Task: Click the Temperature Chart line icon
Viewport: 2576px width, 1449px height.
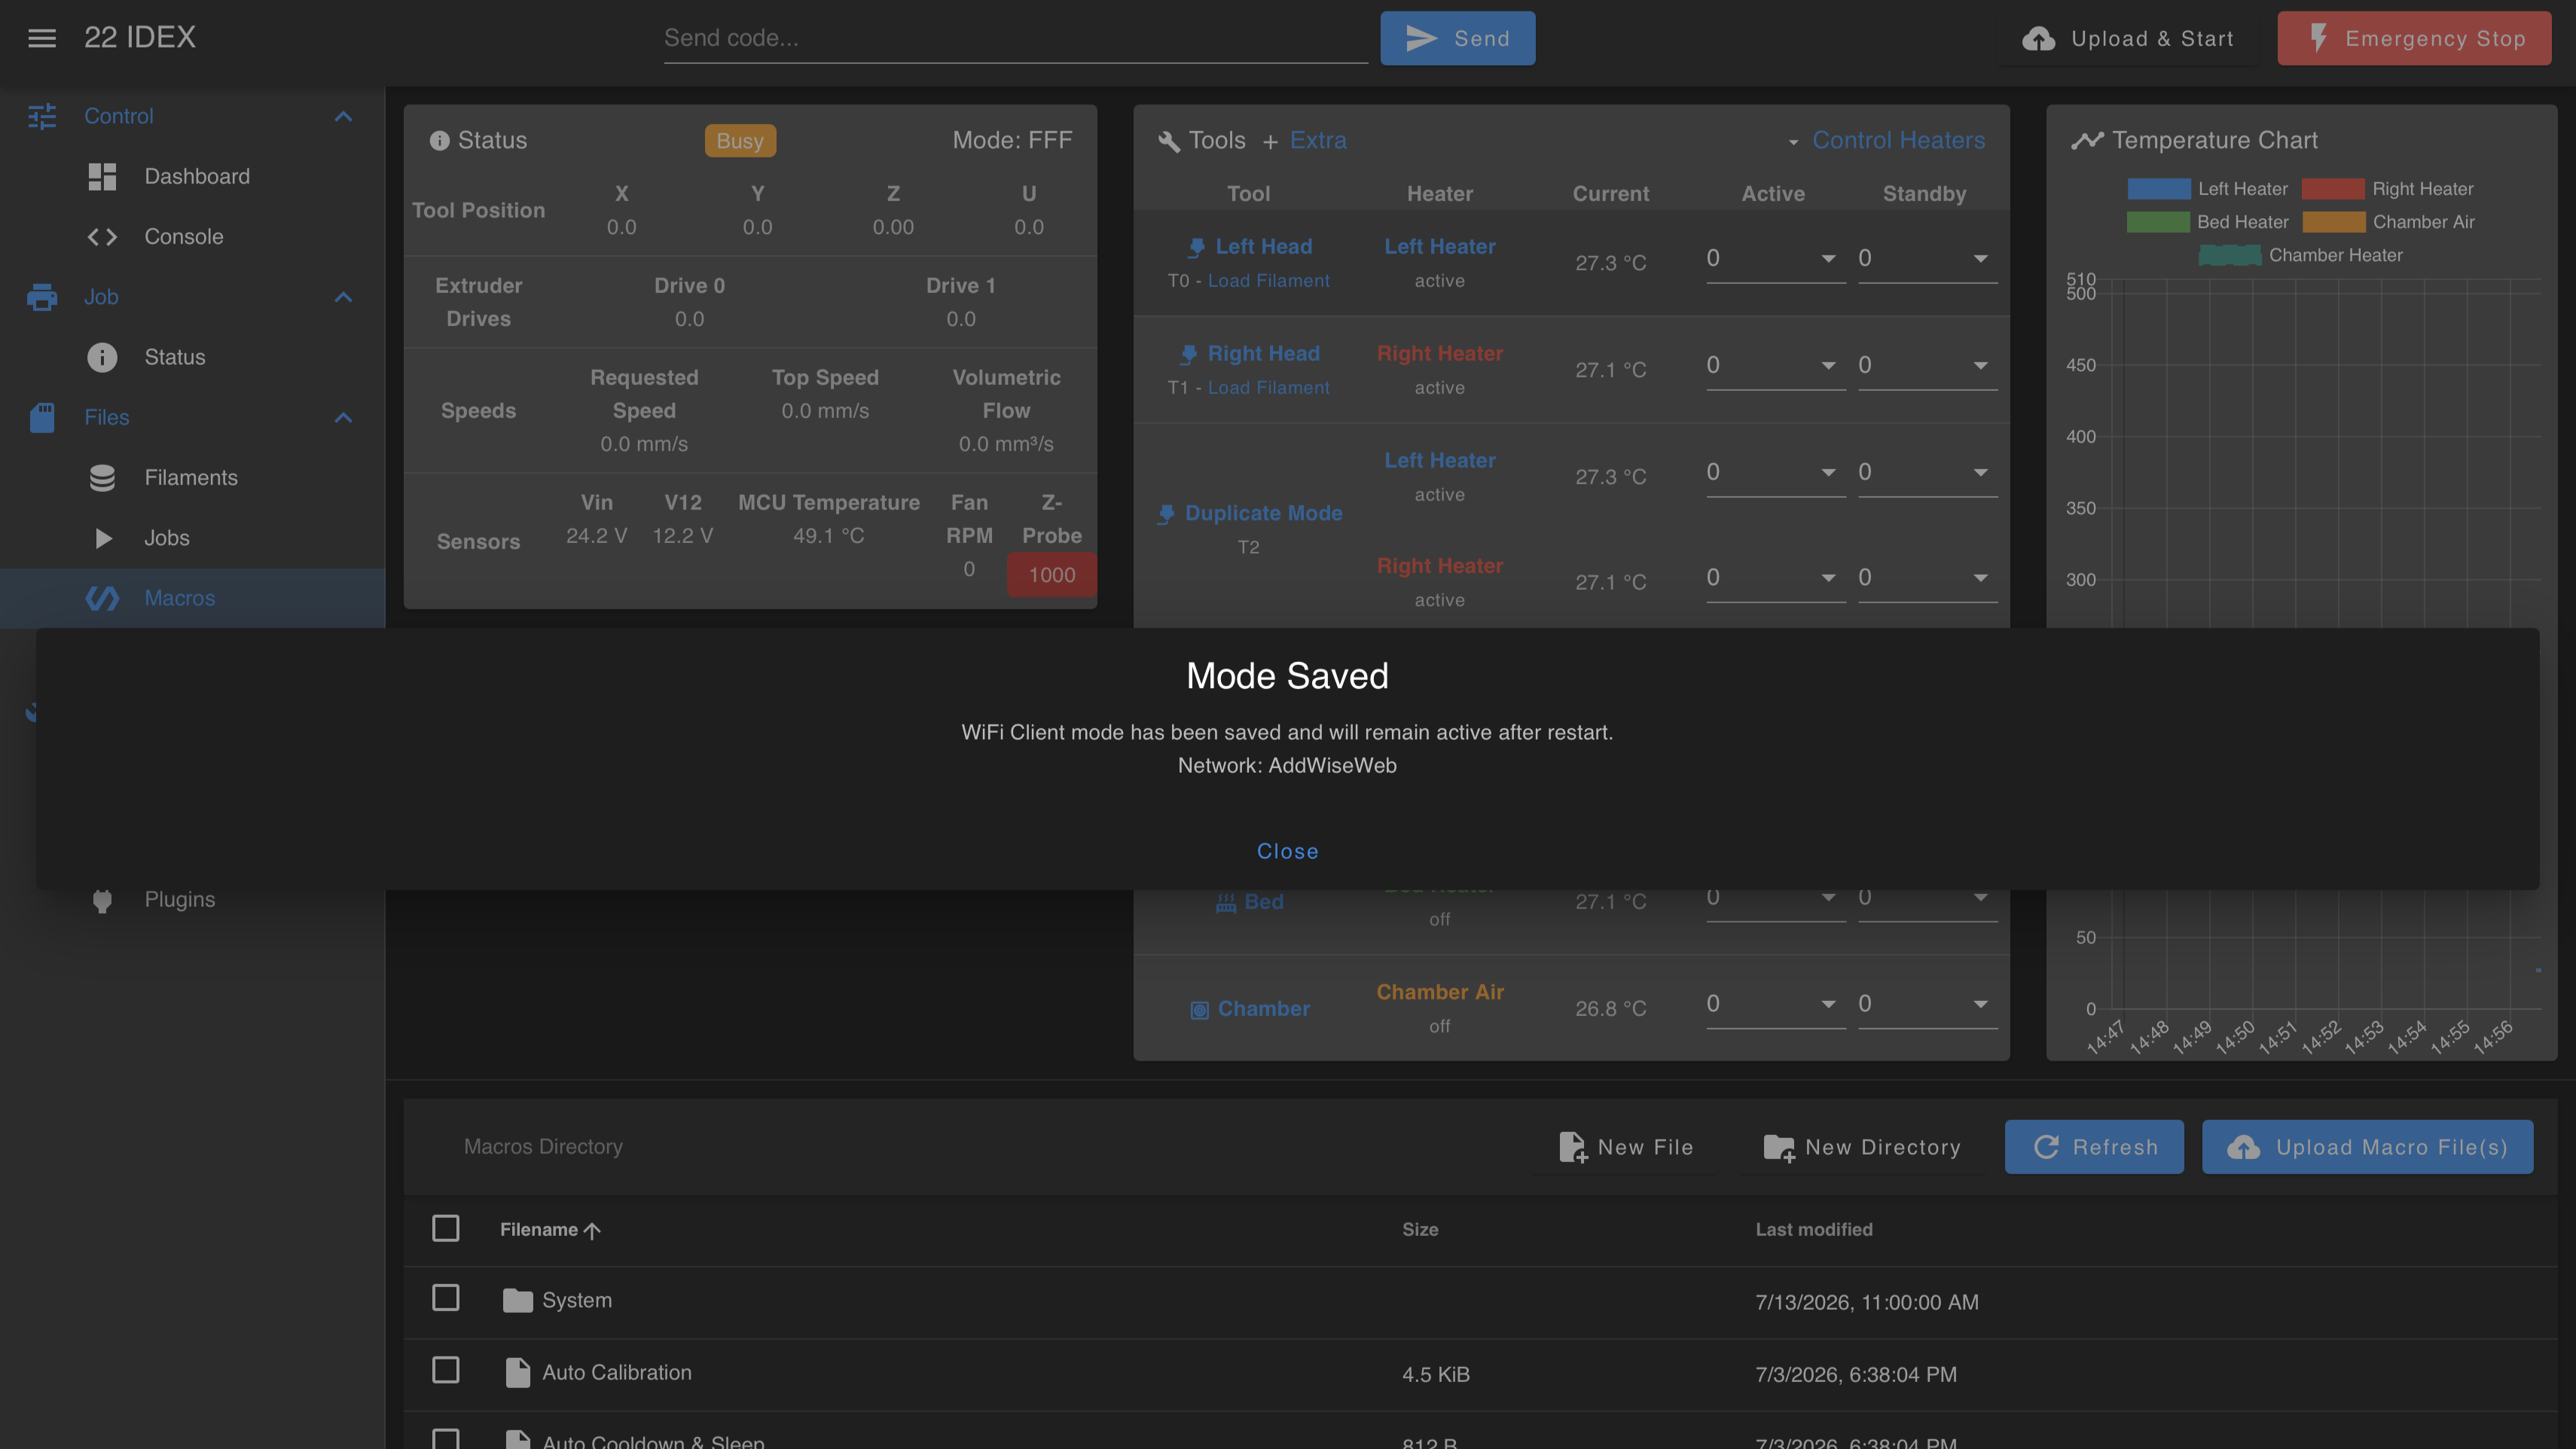Action: (2087, 140)
